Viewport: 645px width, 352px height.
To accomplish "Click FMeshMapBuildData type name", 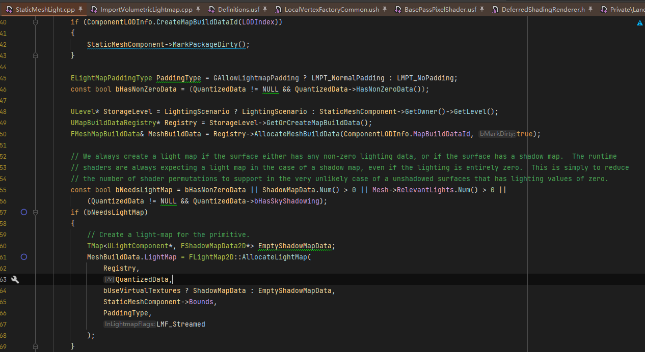I will coord(105,134).
